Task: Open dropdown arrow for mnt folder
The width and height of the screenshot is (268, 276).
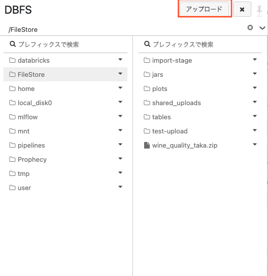Action: [x=120, y=130]
